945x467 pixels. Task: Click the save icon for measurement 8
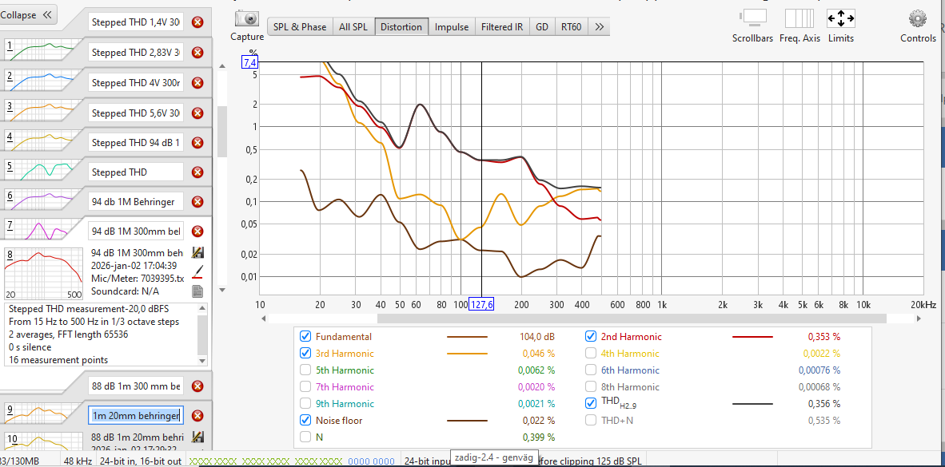(197, 252)
